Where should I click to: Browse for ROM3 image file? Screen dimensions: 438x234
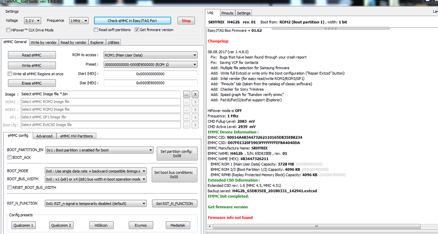pyautogui.click(x=186, y=109)
